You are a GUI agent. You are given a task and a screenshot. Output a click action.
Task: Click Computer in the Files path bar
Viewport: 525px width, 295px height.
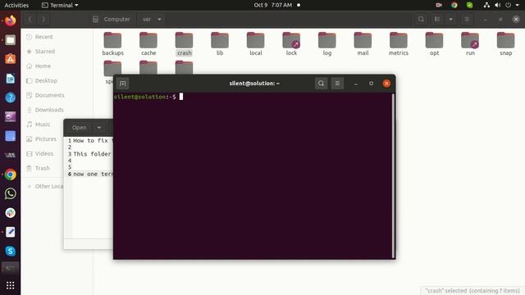[x=112, y=20]
